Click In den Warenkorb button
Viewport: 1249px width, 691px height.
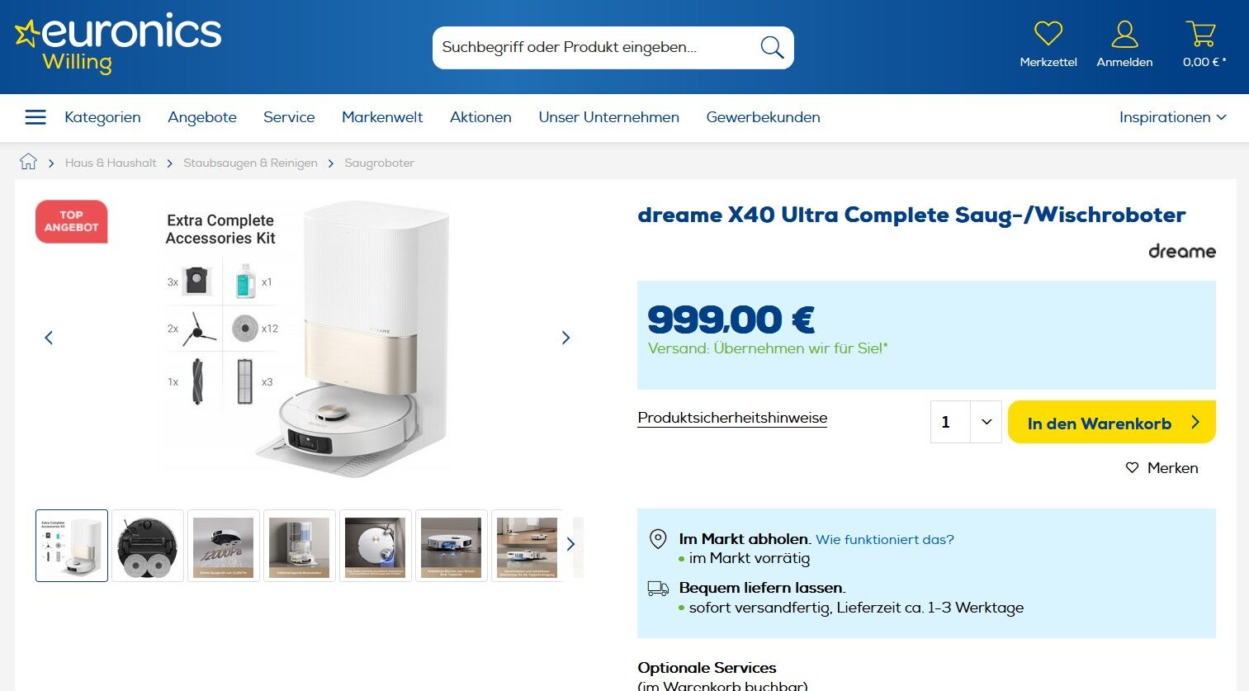(1111, 422)
